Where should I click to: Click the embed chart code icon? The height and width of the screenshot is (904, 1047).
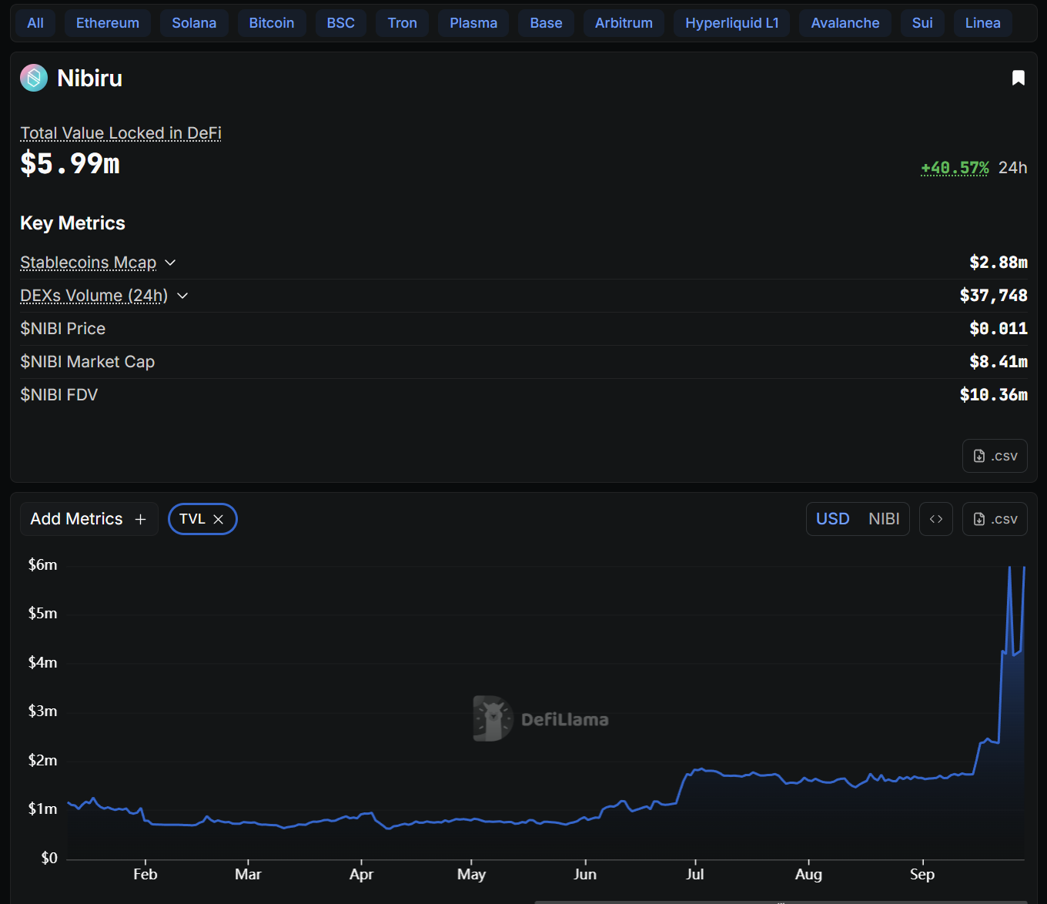[x=935, y=519]
